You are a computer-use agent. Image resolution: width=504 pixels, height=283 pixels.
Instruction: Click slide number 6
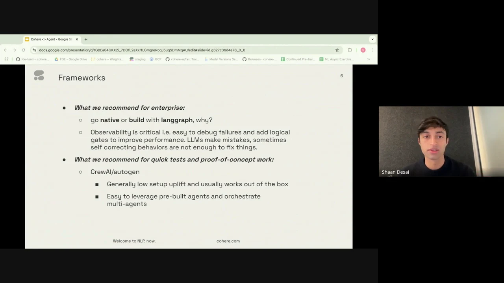click(x=341, y=75)
